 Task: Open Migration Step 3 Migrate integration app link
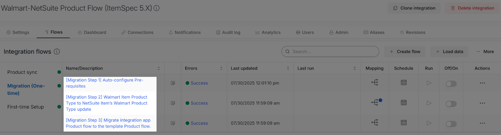(108, 123)
